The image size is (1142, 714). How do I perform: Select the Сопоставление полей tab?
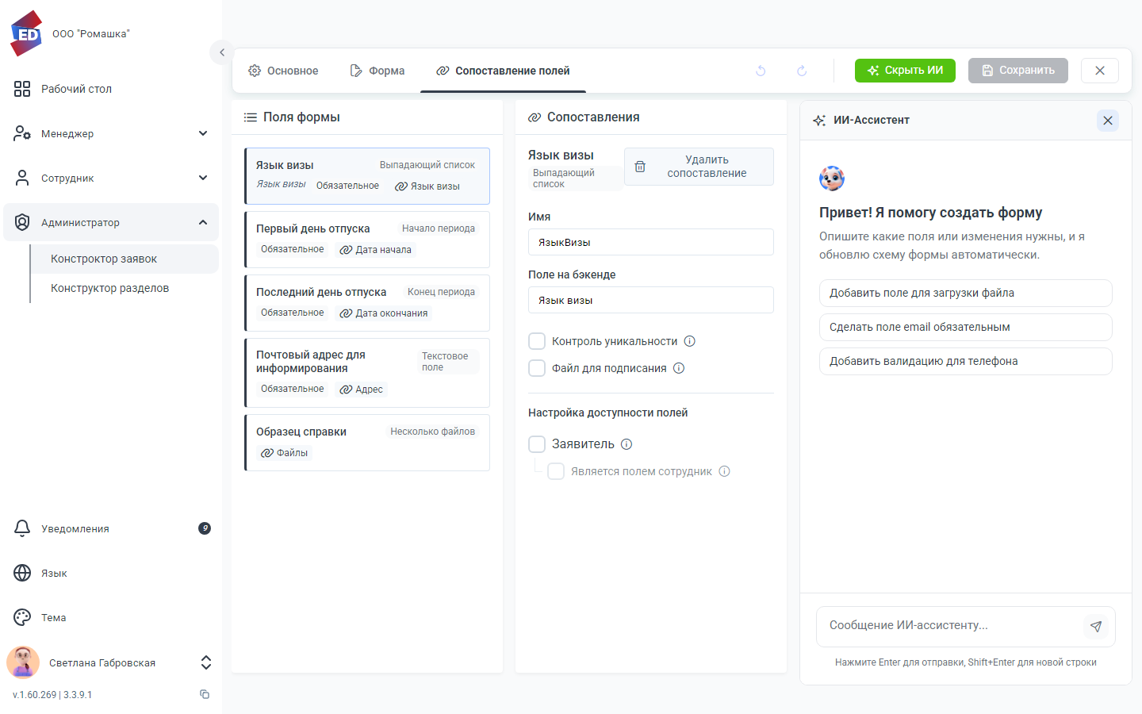pos(504,71)
